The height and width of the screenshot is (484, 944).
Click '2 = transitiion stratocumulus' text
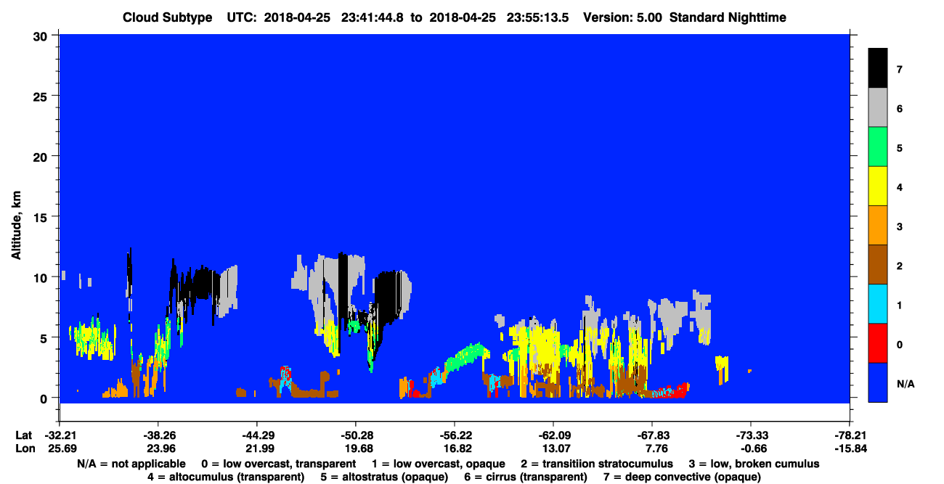[597, 464]
